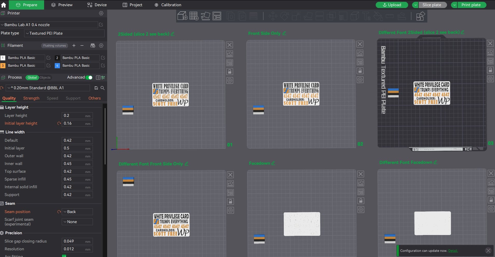Click the search settings magnifier icon
Image resolution: width=495 pixels, height=257 pixels.
(102, 88)
